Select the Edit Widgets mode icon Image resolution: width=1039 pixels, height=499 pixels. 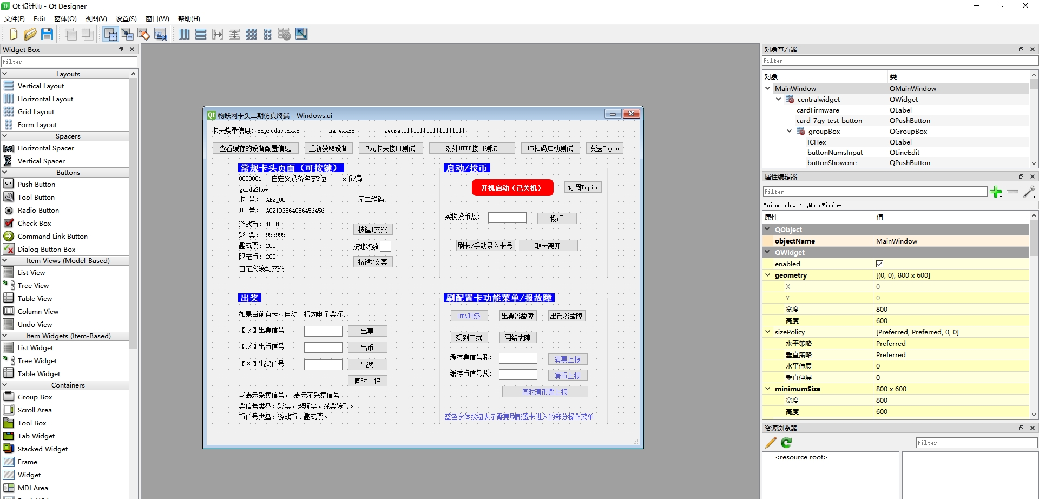coord(110,34)
